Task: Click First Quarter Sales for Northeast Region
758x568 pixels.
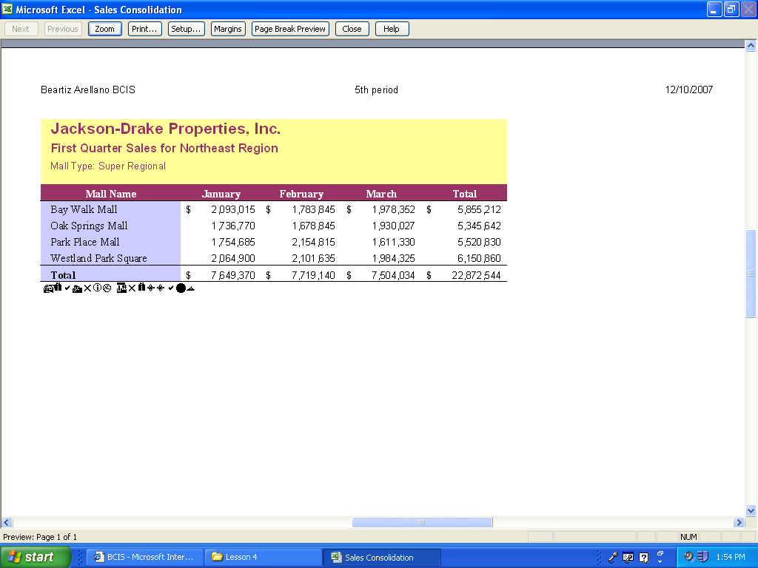Action: pyautogui.click(x=164, y=148)
